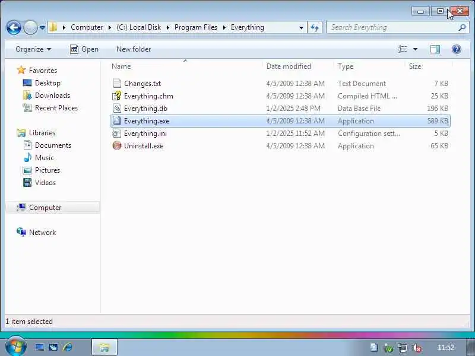This screenshot has height=356, width=475.
Task: Click the Uninstall.exe file name
Action: 144,146
